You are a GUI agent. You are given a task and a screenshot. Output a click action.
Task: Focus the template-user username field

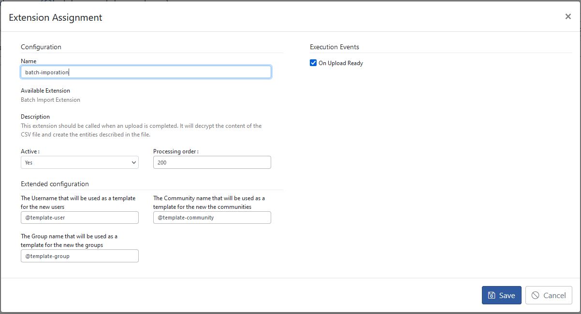[80, 218]
